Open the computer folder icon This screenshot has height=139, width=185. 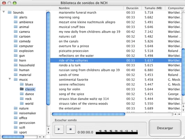pyautogui.click(x=16, y=46)
